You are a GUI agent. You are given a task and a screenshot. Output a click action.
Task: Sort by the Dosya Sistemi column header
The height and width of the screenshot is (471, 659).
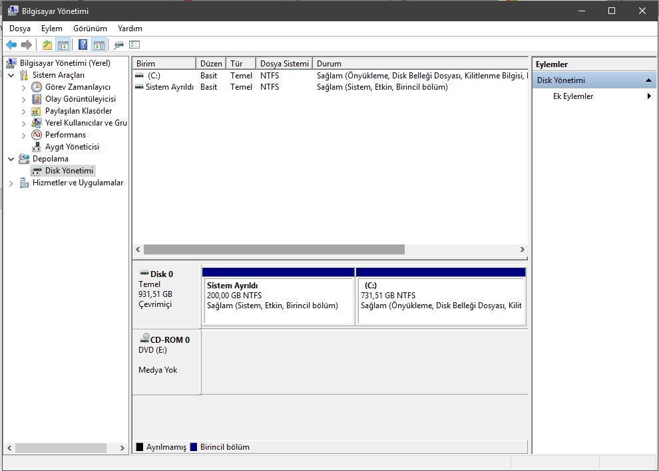284,63
